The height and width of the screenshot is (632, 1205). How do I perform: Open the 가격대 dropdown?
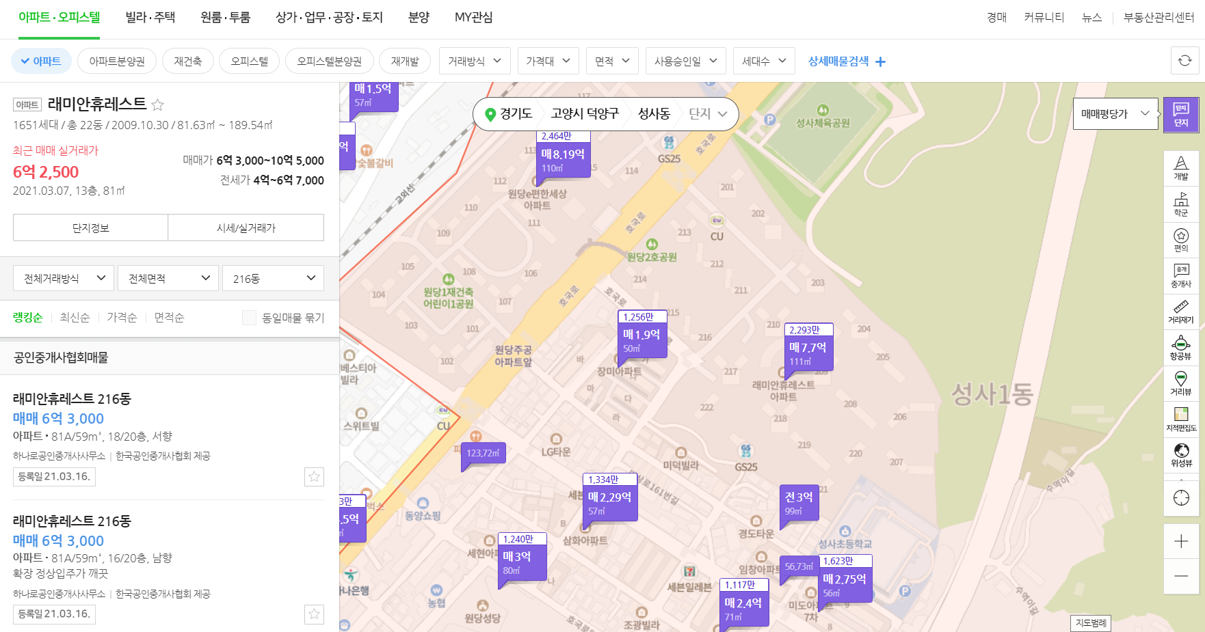click(x=548, y=61)
